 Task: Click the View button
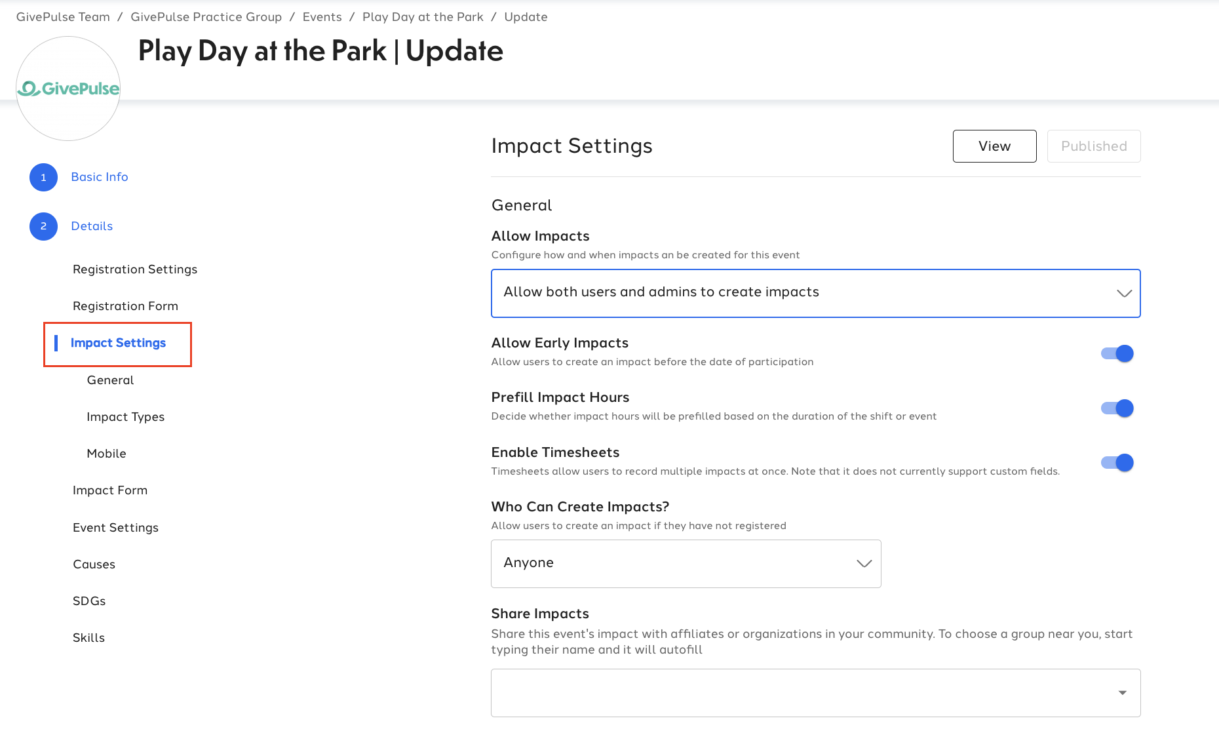995,146
